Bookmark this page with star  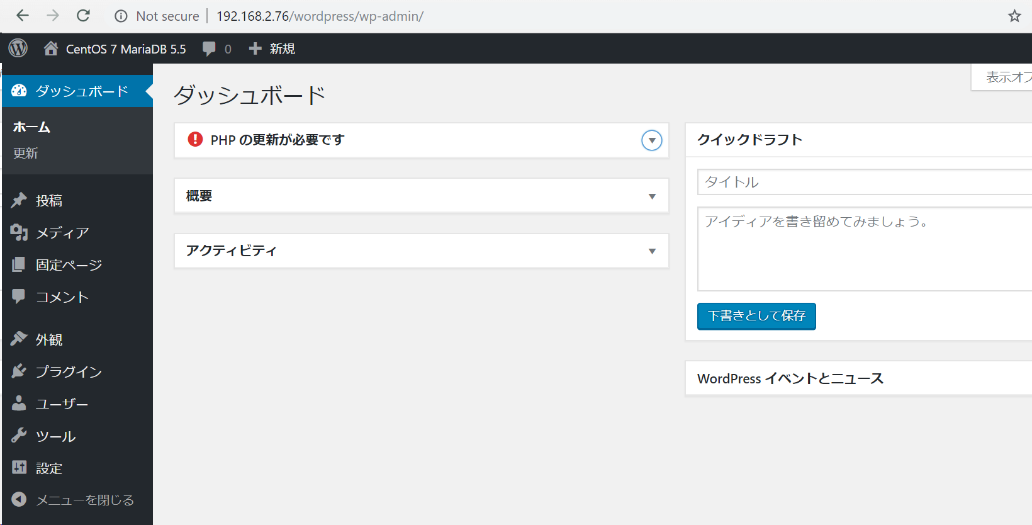[x=1014, y=16]
